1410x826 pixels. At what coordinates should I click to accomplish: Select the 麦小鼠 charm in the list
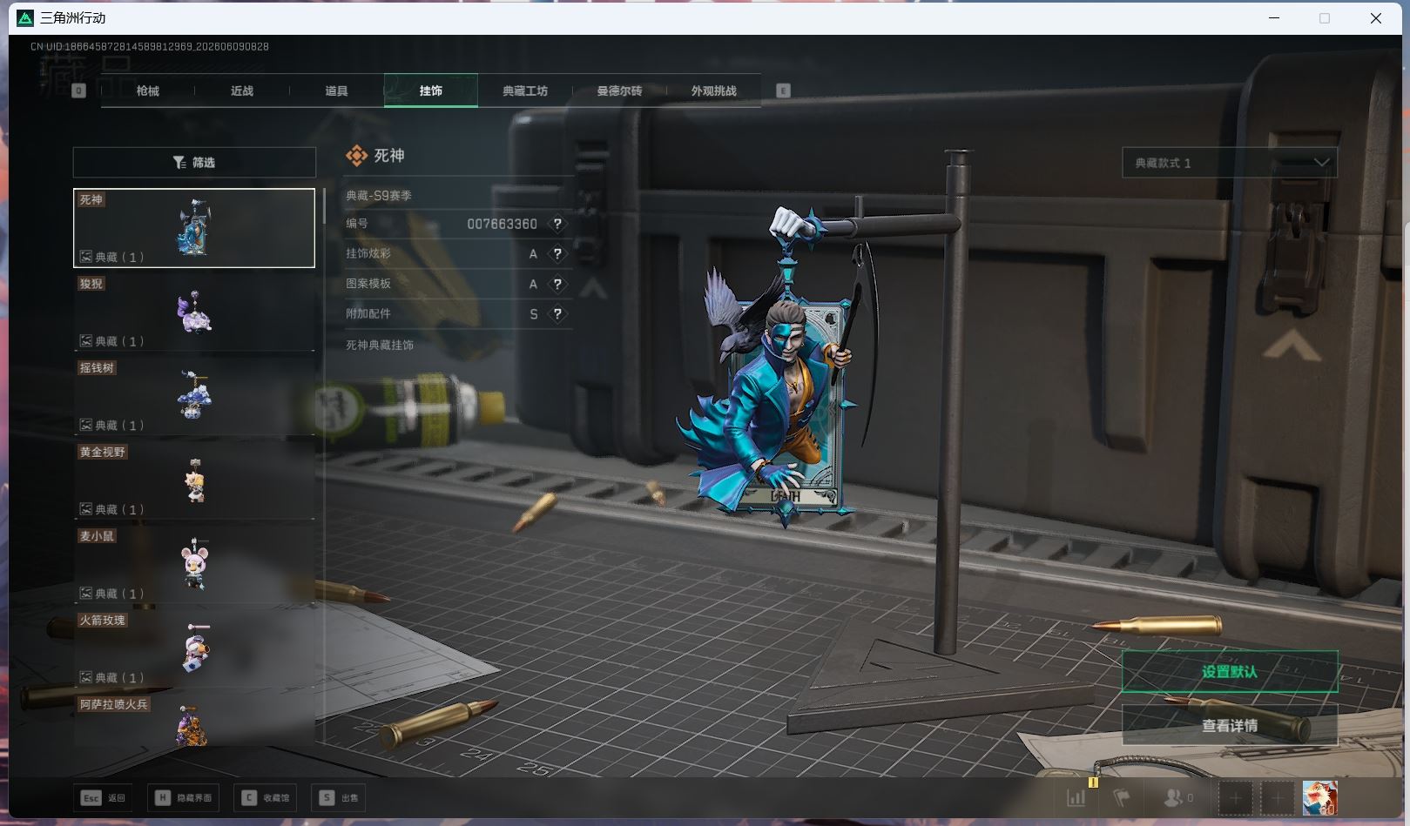194,564
